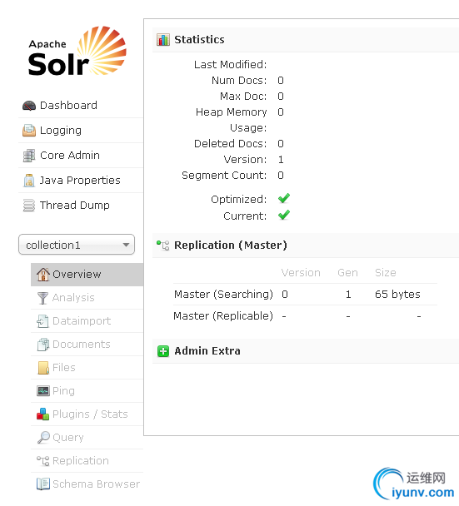The height and width of the screenshot is (506, 459).
Task: Click the Apache Solr logo
Action: click(x=77, y=52)
